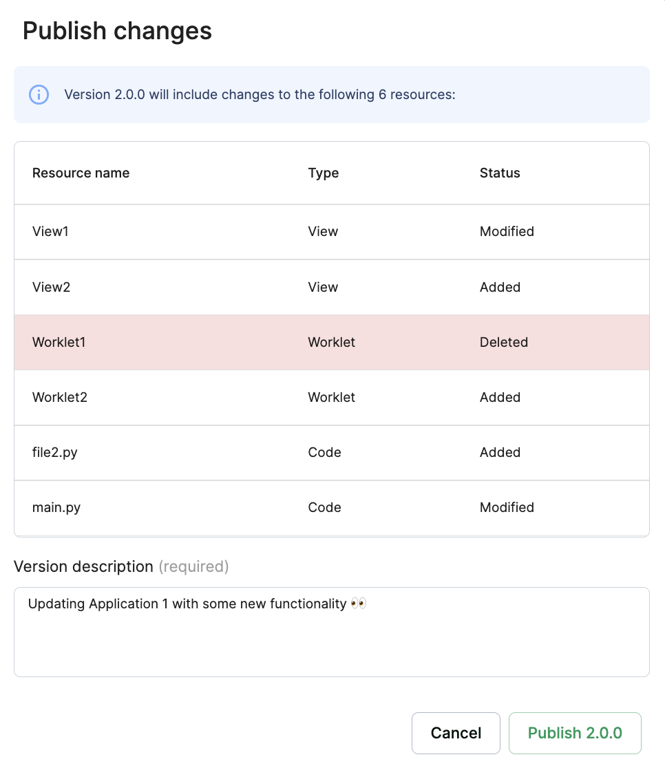Click the Status column header
The width and height of the screenshot is (665, 768).
tap(500, 173)
